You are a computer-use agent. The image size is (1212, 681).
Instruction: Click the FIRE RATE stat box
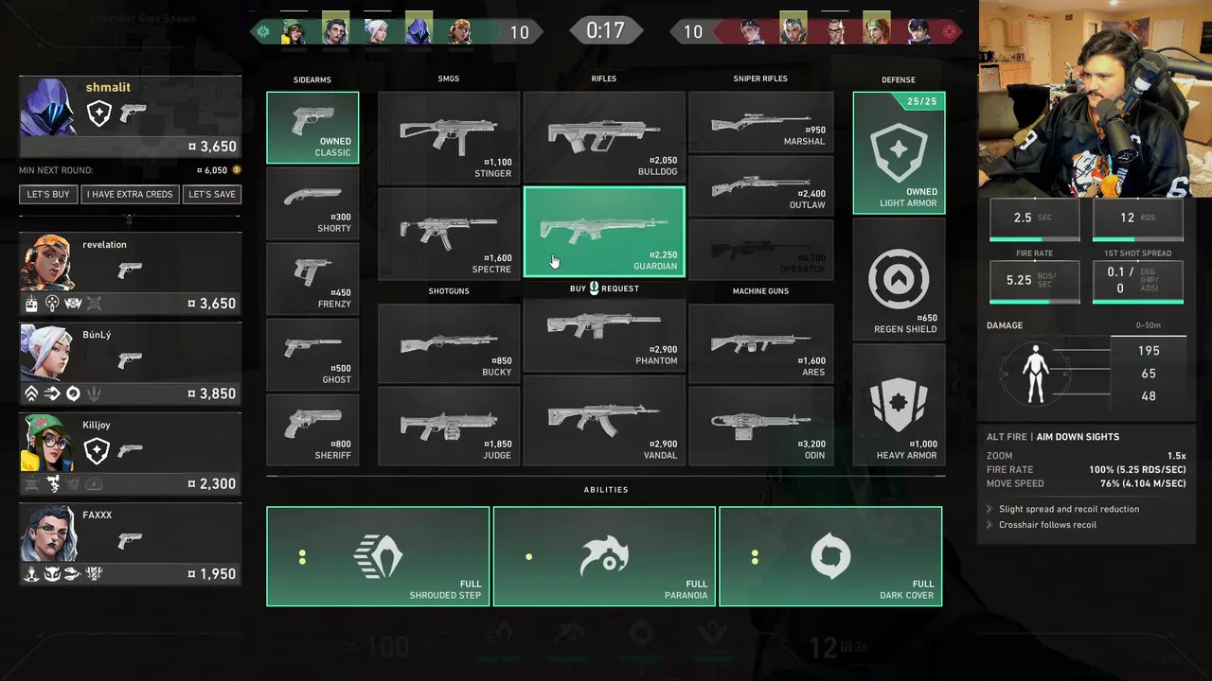pyautogui.click(x=1035, y=281)
